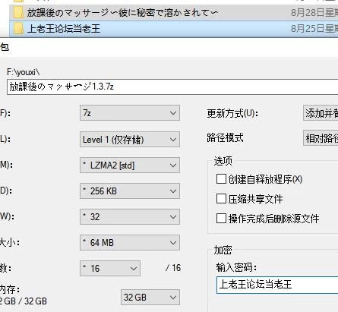Viewport: 338px width, 312px height.
Task: Click the 加密 group heading
Action: [x=223, y=250]
